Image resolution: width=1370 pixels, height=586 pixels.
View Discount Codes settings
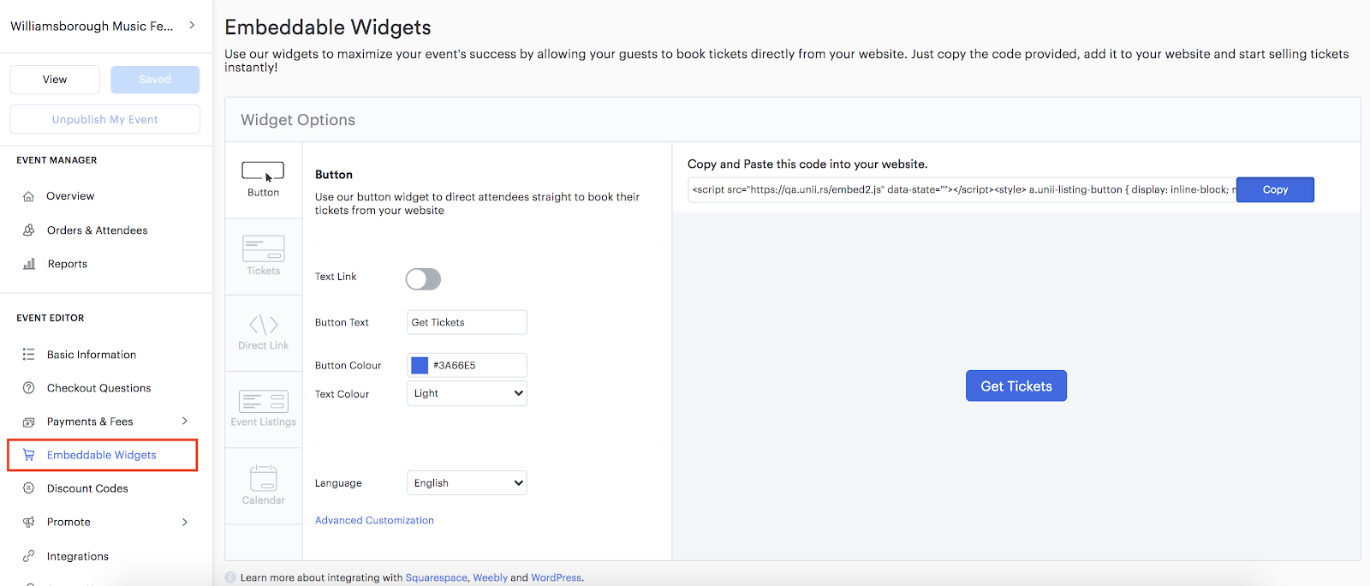(x=87, y=487)
